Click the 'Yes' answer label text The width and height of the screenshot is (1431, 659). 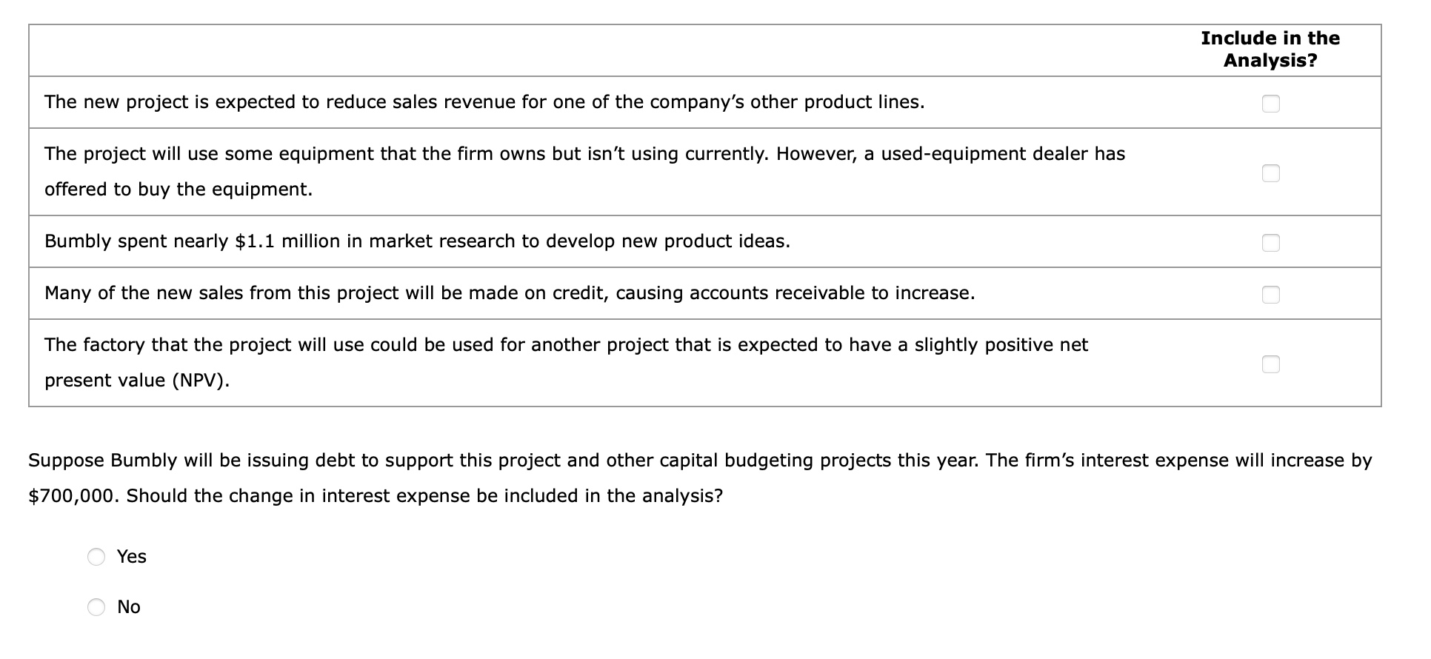coord(132,557)
